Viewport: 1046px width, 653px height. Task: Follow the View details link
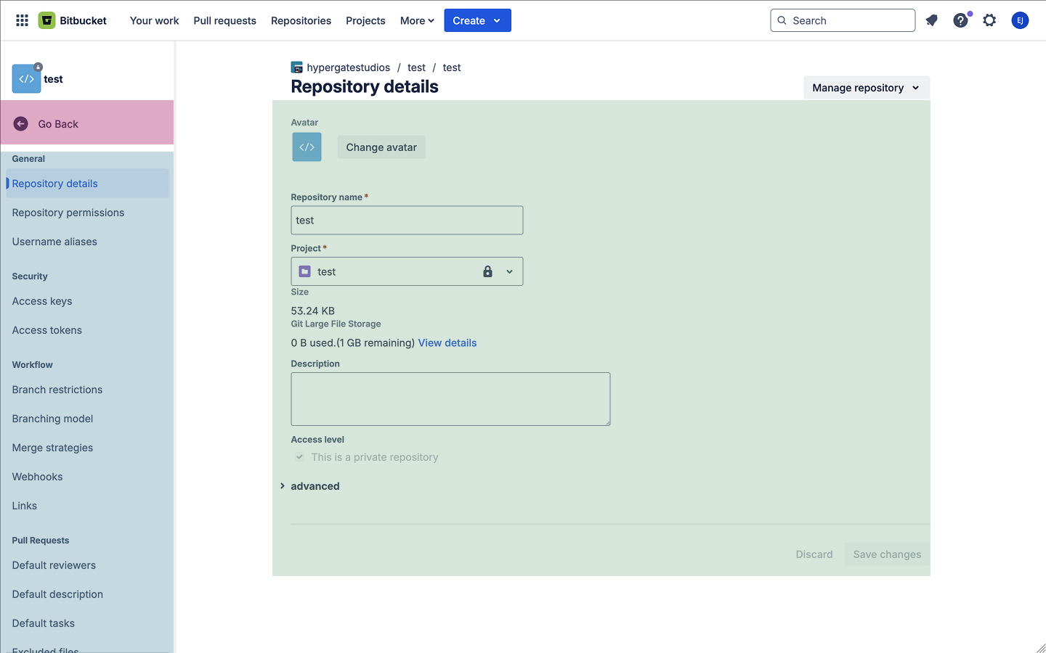(447, 343)
